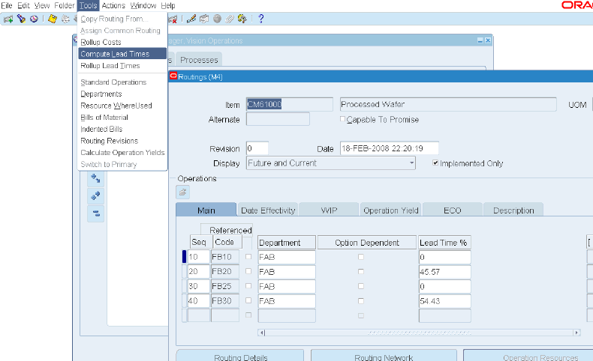The height and width of the screenshot is (361, 593).
Task: Toggle Referenced checkbox for FB30 row
Action: click(248, 300)
